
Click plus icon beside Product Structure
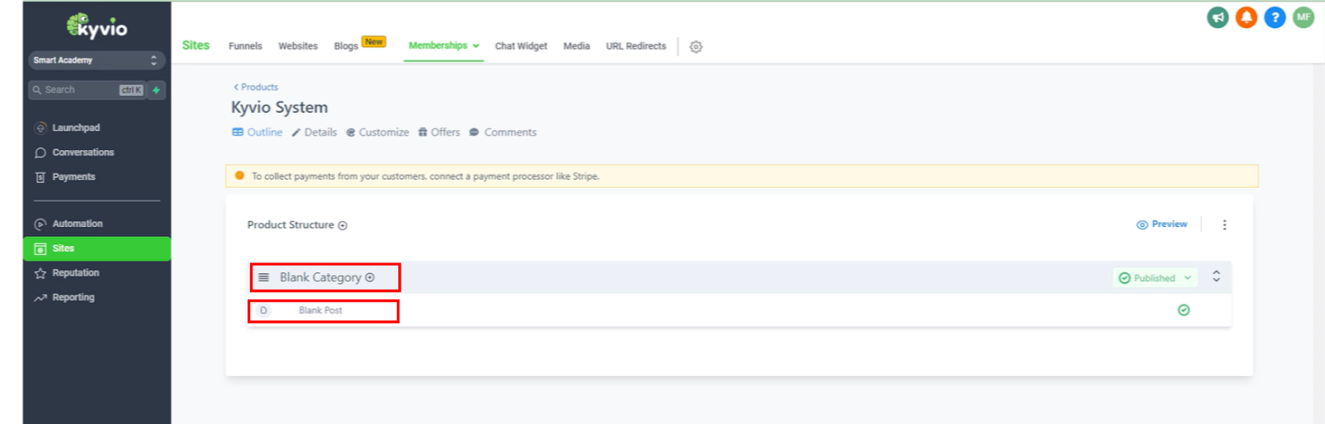tap(343, 225)
